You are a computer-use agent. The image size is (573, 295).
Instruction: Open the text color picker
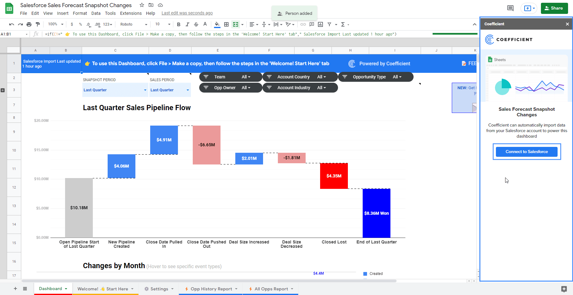[x=205, y=24]
